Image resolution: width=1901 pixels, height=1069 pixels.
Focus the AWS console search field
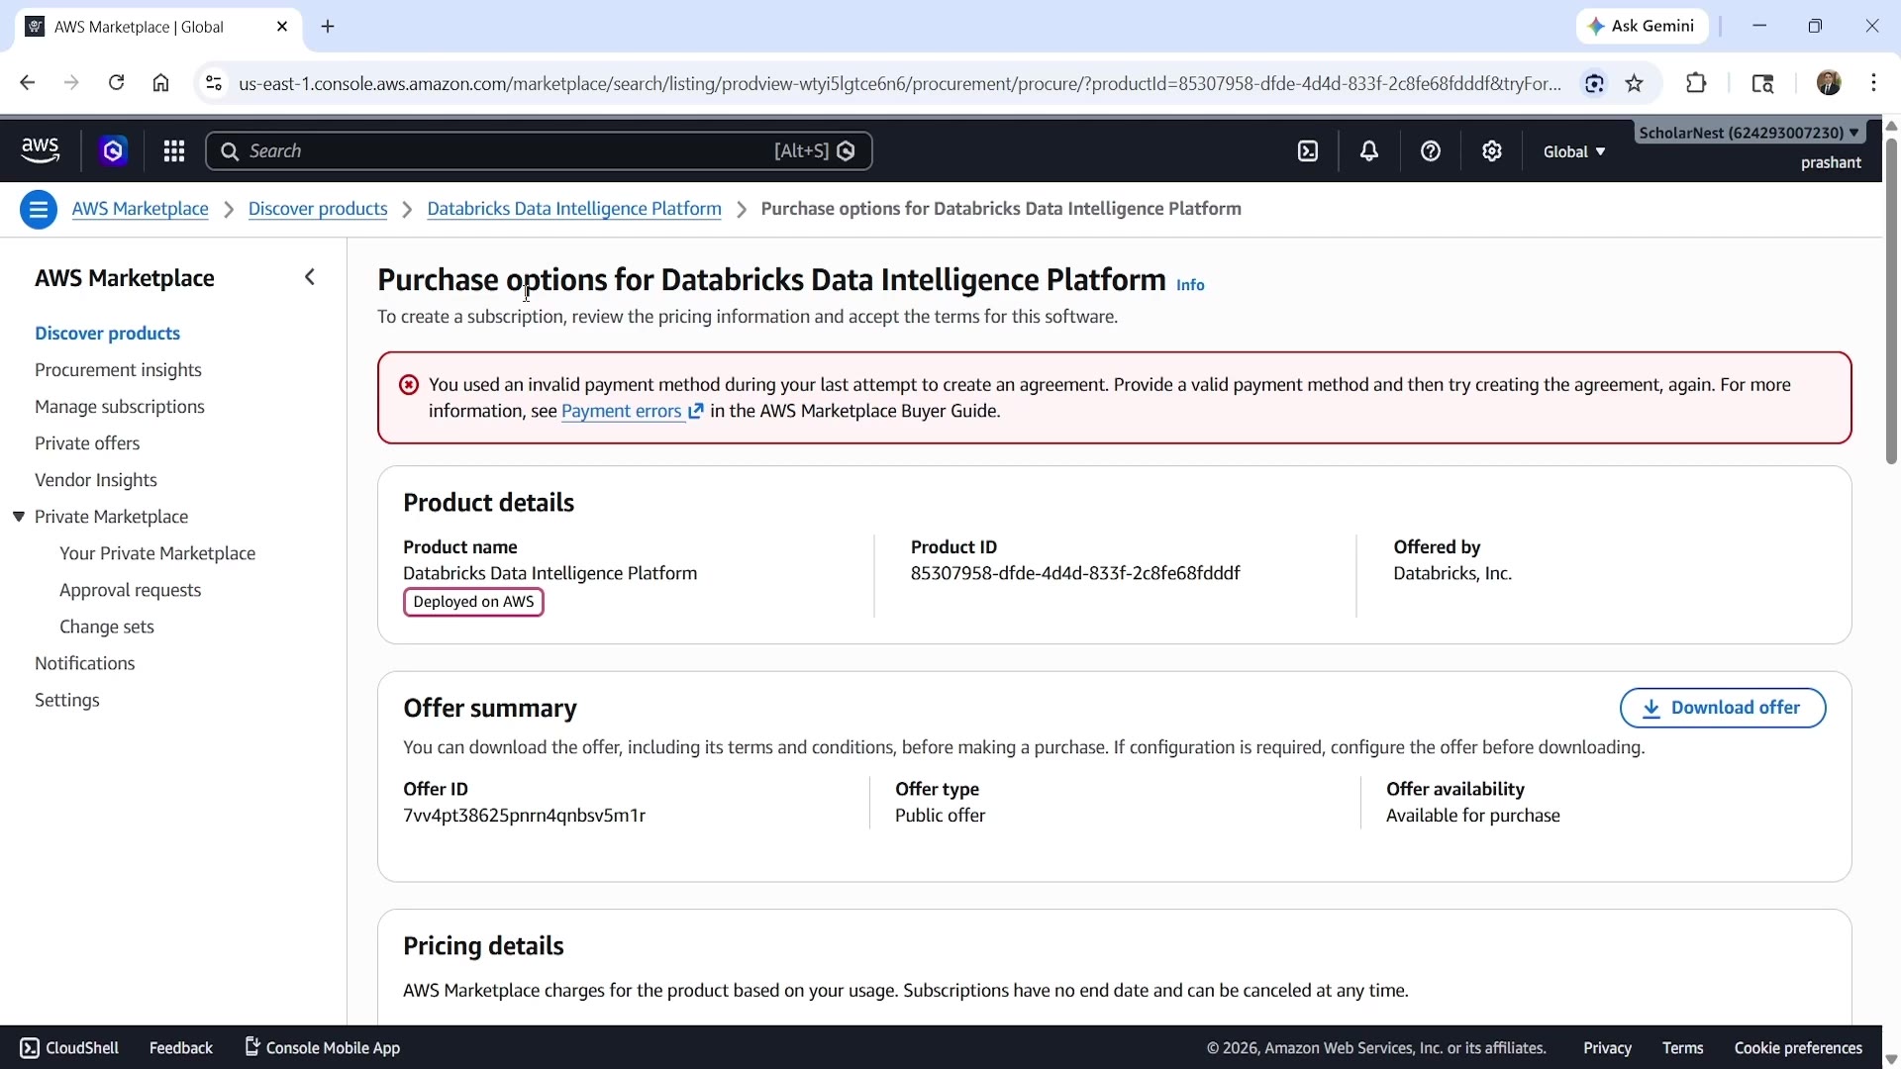point(539,150)
